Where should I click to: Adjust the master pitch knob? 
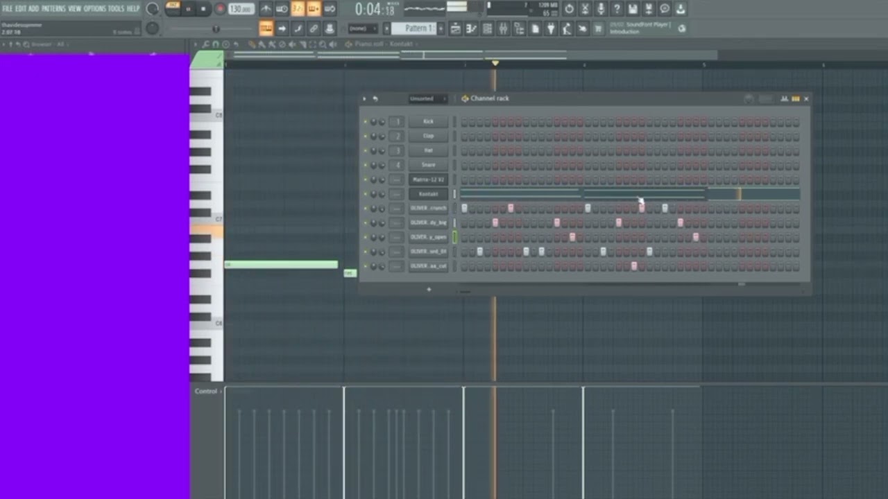click(x=152, y=28)
